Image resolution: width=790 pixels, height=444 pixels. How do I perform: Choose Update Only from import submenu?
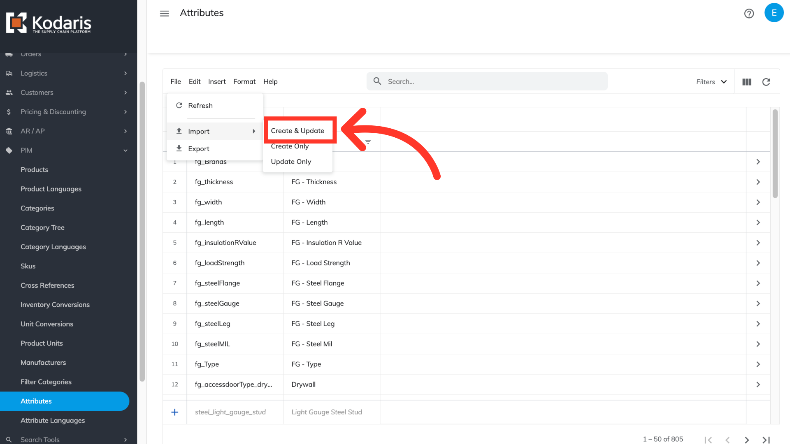(291, 162)
